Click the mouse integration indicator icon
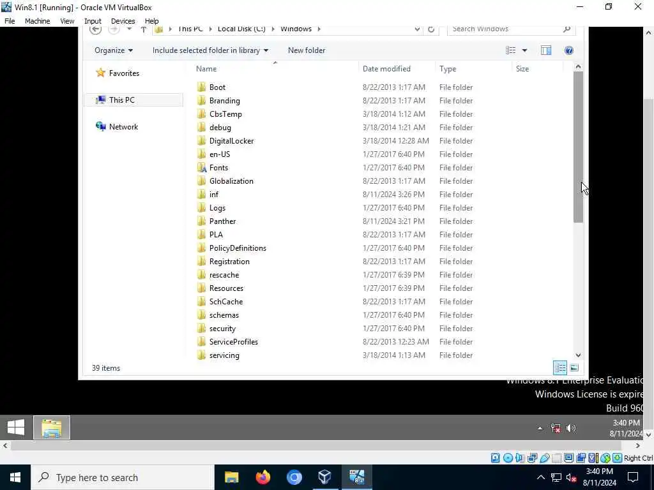Screen dimensions: 654x490 coord(605,458)
